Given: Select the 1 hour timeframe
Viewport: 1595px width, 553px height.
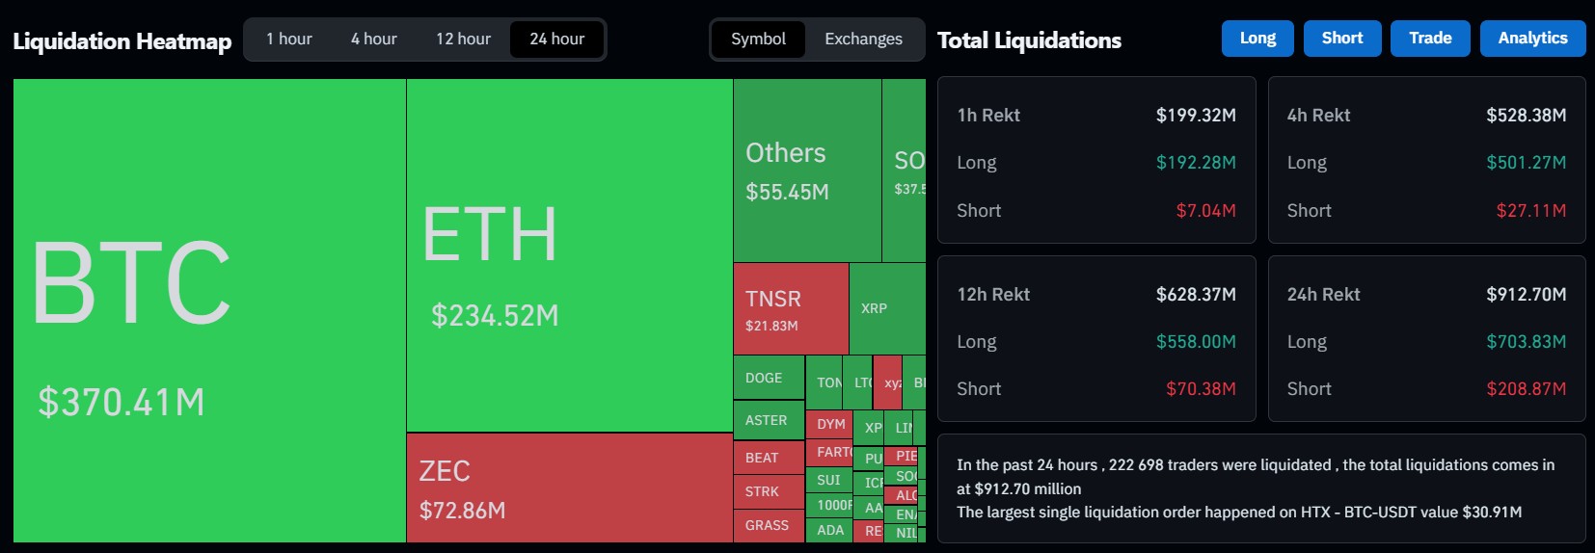Looking at the screenshot, I should coord(289,39).
